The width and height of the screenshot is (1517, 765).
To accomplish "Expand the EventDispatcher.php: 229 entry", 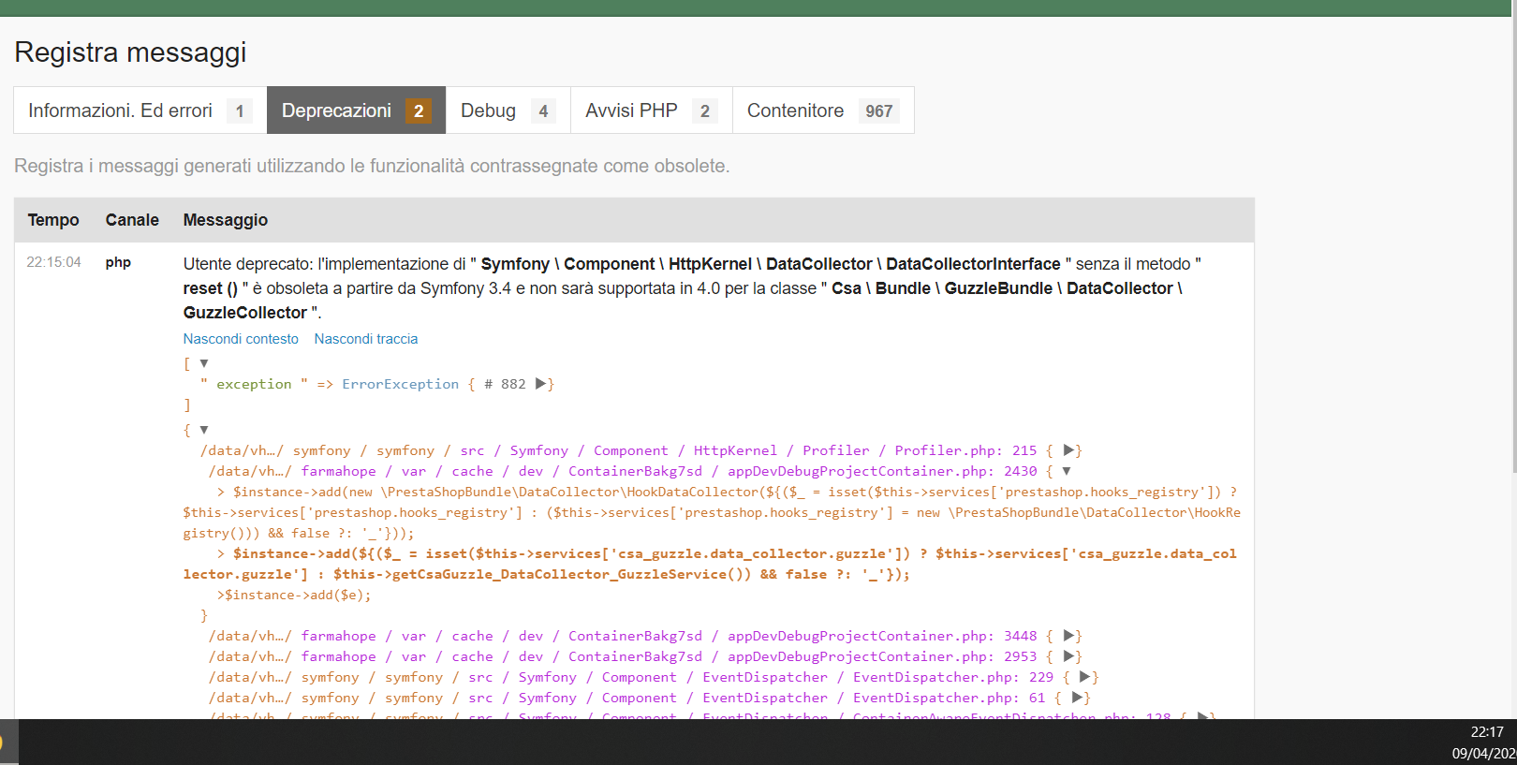I will pyautogui.click(x=1085, y=677).
